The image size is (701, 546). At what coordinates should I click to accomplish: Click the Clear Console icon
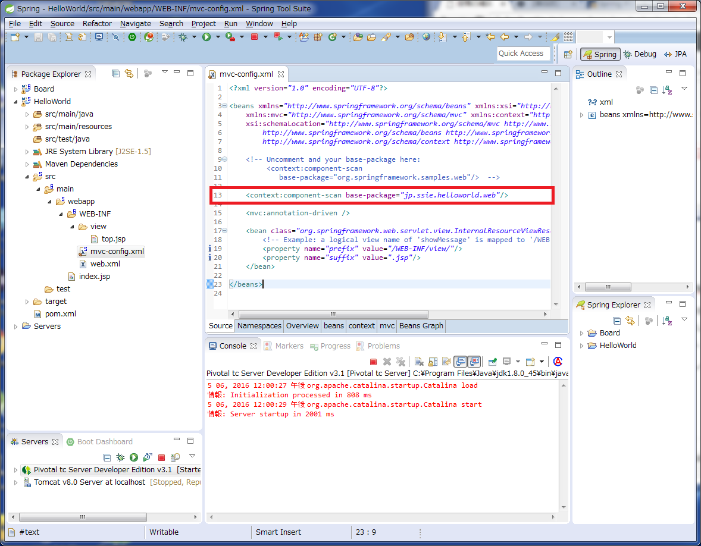(419, 362)
